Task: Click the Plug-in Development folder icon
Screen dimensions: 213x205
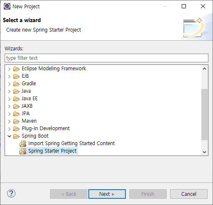Action: (16, 128)
